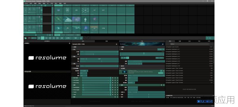Click the Shift RGB opacity slider
Screen dimensions: 238x107
tap(95, 78)
